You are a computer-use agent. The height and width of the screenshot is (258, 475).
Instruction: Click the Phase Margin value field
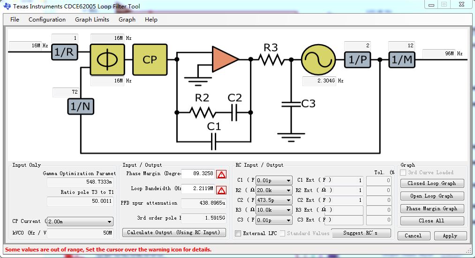[198, 174]
